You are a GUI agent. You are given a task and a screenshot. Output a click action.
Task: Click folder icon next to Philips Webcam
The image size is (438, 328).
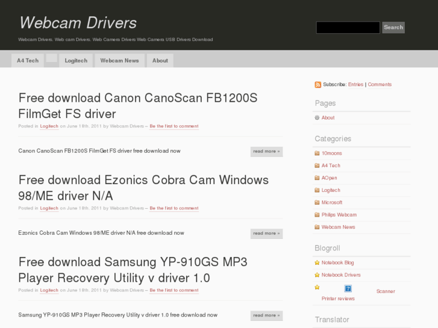tap(317, 215)
